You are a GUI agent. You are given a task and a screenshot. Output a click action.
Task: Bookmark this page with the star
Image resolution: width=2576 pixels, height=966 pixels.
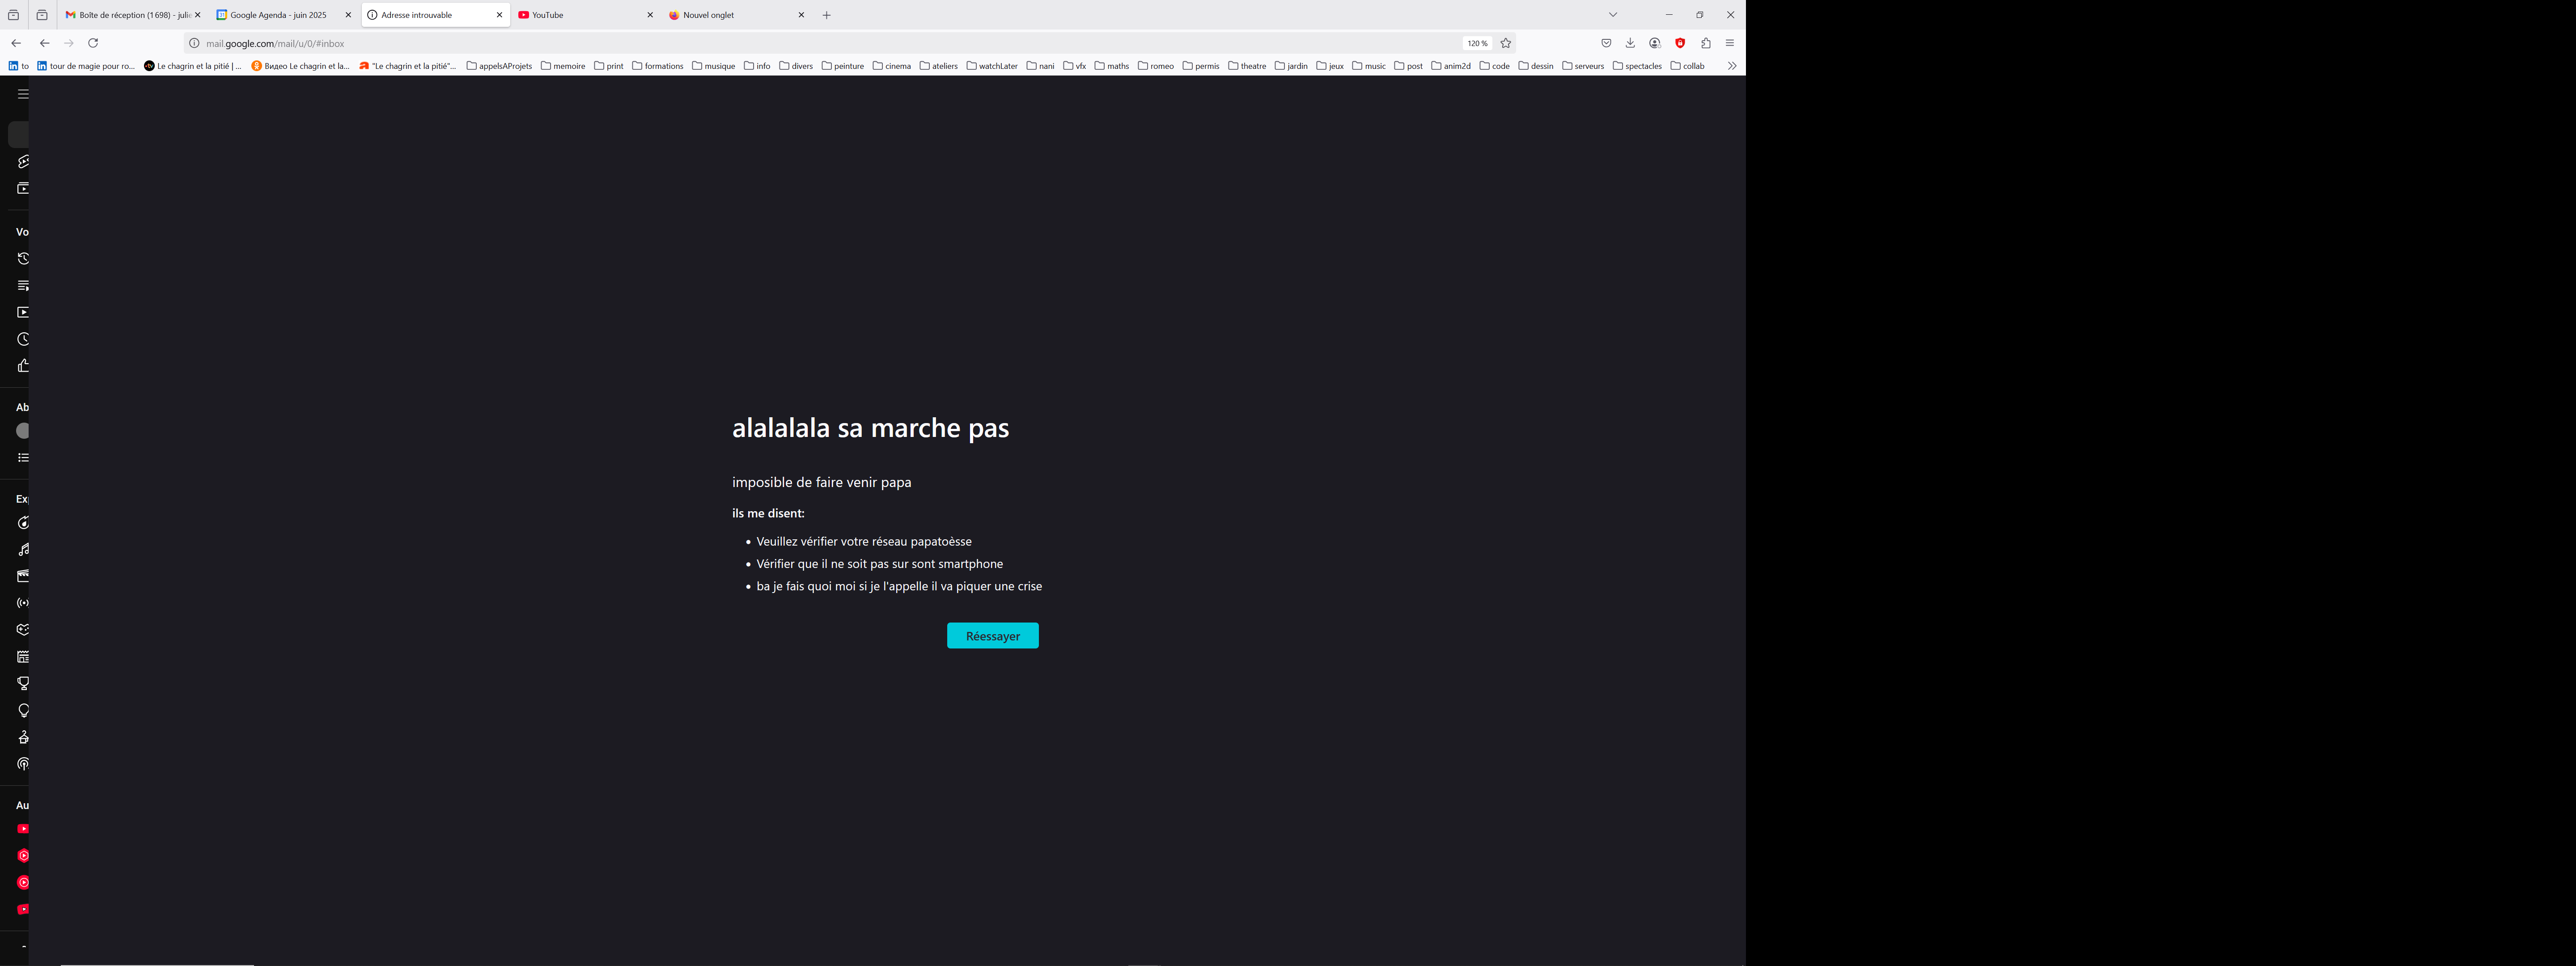pos(1506,43)
